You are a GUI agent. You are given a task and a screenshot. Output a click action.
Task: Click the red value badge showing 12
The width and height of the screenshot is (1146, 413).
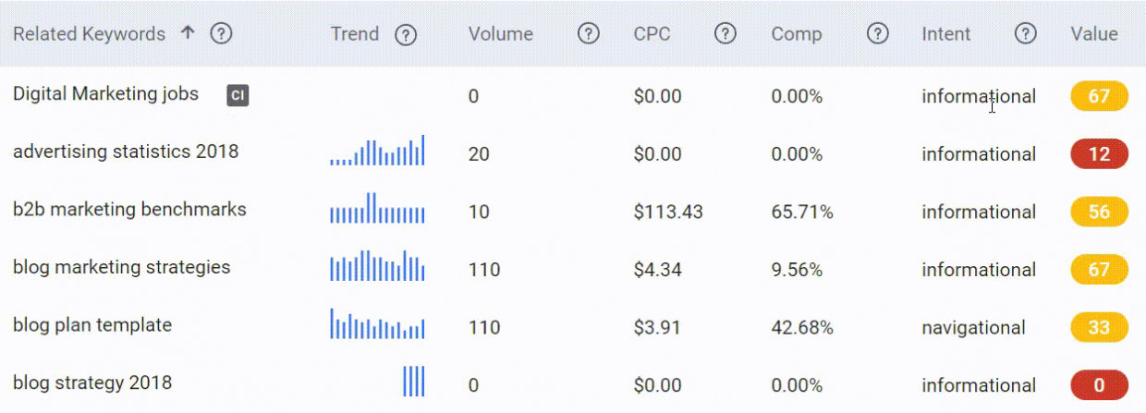(1099, 154)
